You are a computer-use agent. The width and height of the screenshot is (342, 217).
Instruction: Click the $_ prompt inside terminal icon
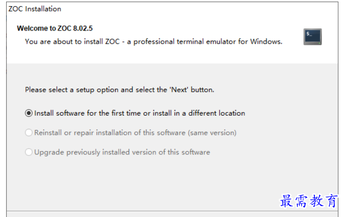pos(309,34)
